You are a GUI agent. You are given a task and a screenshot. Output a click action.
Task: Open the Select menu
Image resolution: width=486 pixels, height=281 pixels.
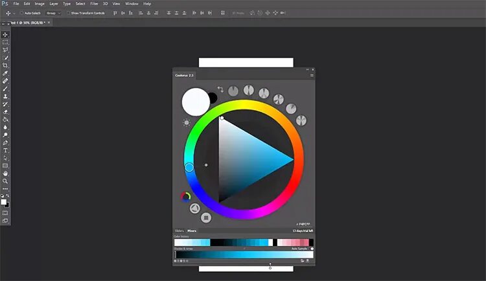(80, 4)
